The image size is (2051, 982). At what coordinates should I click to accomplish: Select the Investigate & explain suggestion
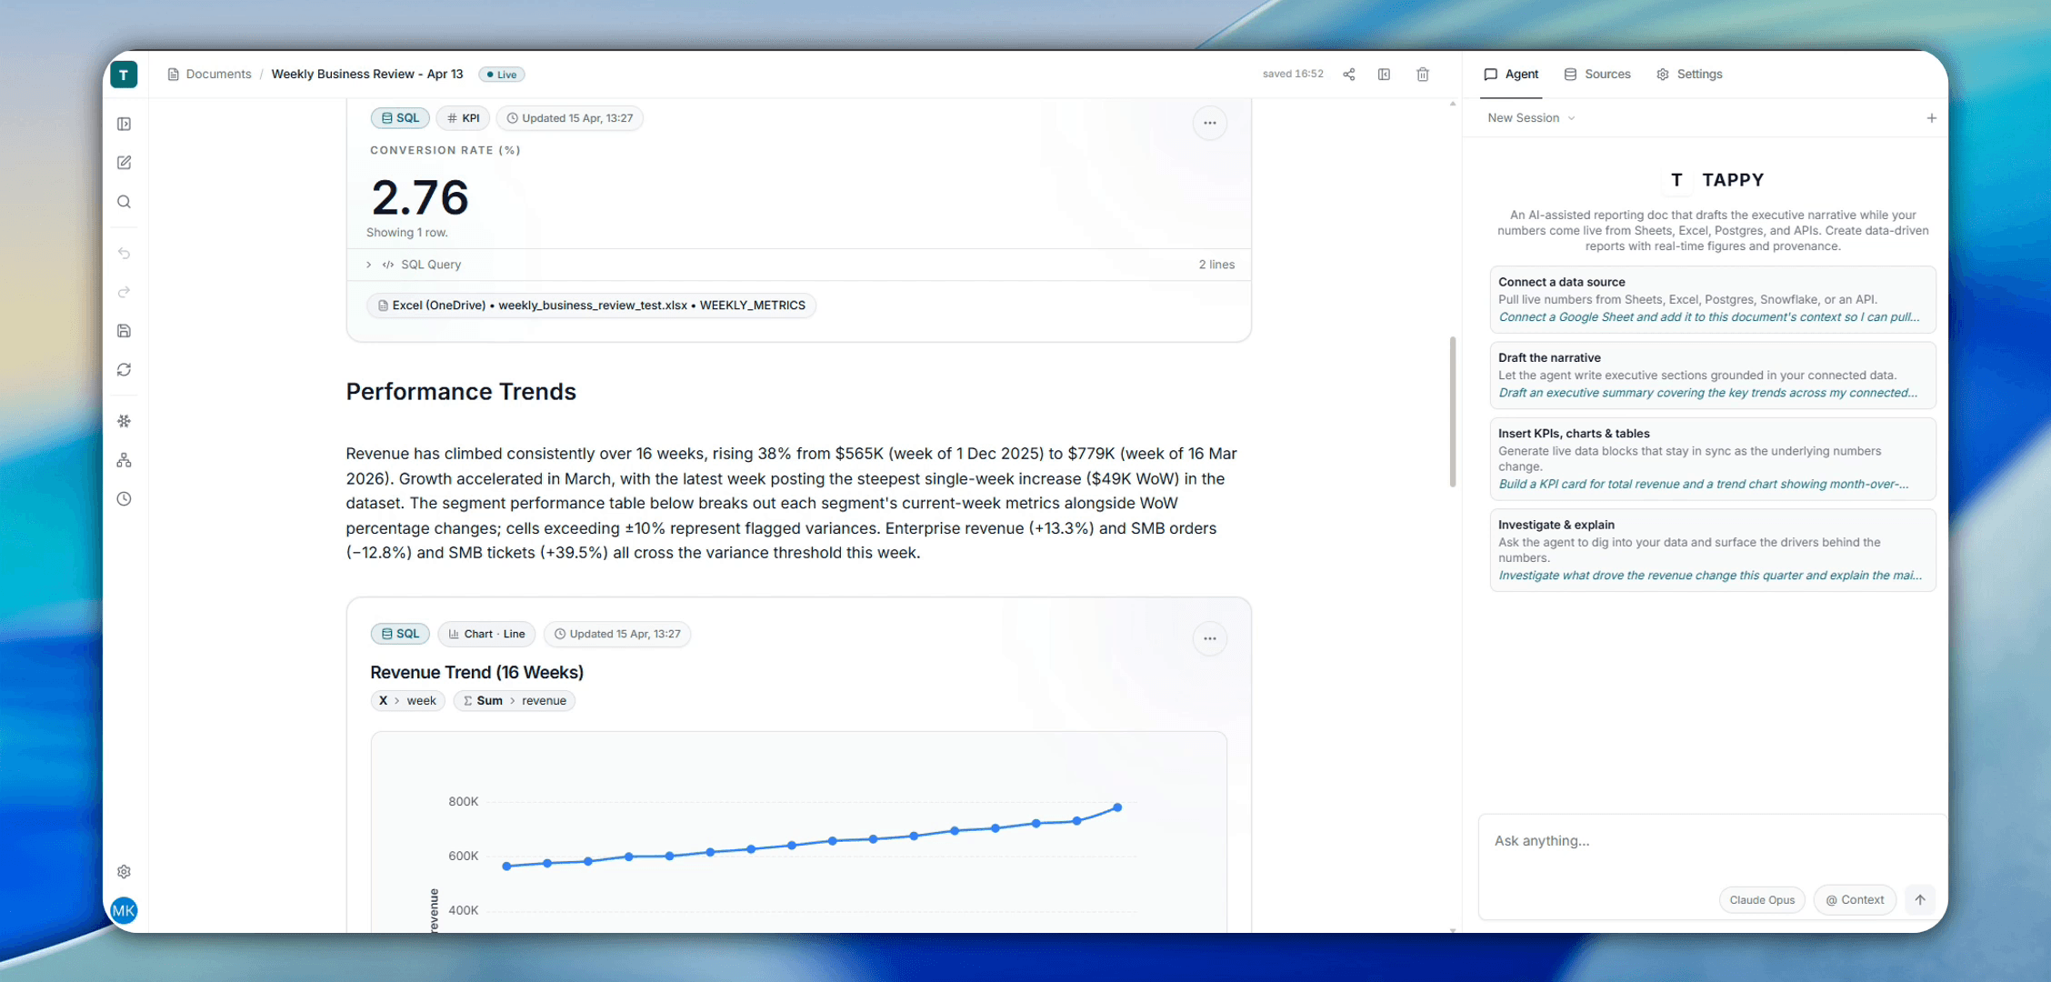click(x=1713, y=549)
